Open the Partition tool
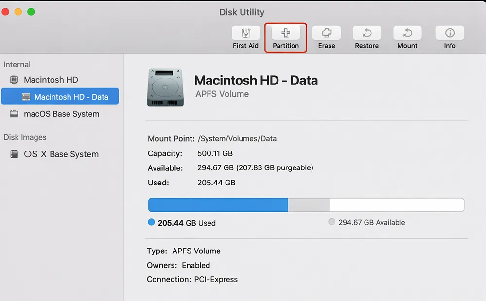This screenshot has height=301, width=486. click(x=285, y=36)
